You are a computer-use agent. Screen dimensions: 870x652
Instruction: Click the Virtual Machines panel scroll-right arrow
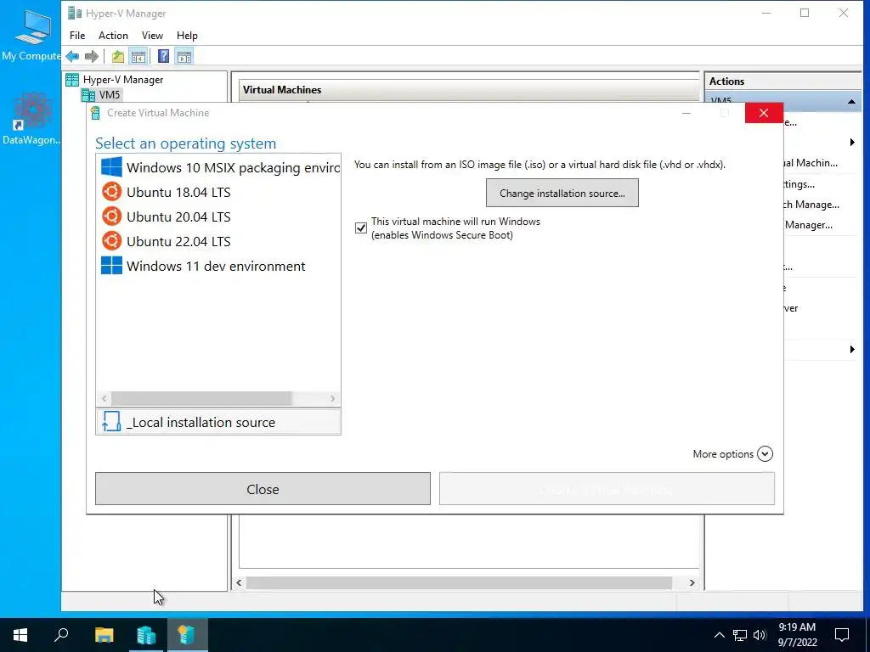click(x=692, y=582)
